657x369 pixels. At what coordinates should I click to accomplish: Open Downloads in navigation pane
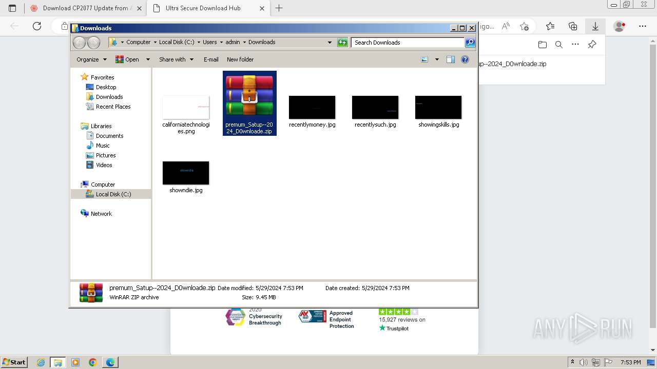point(109,97)
